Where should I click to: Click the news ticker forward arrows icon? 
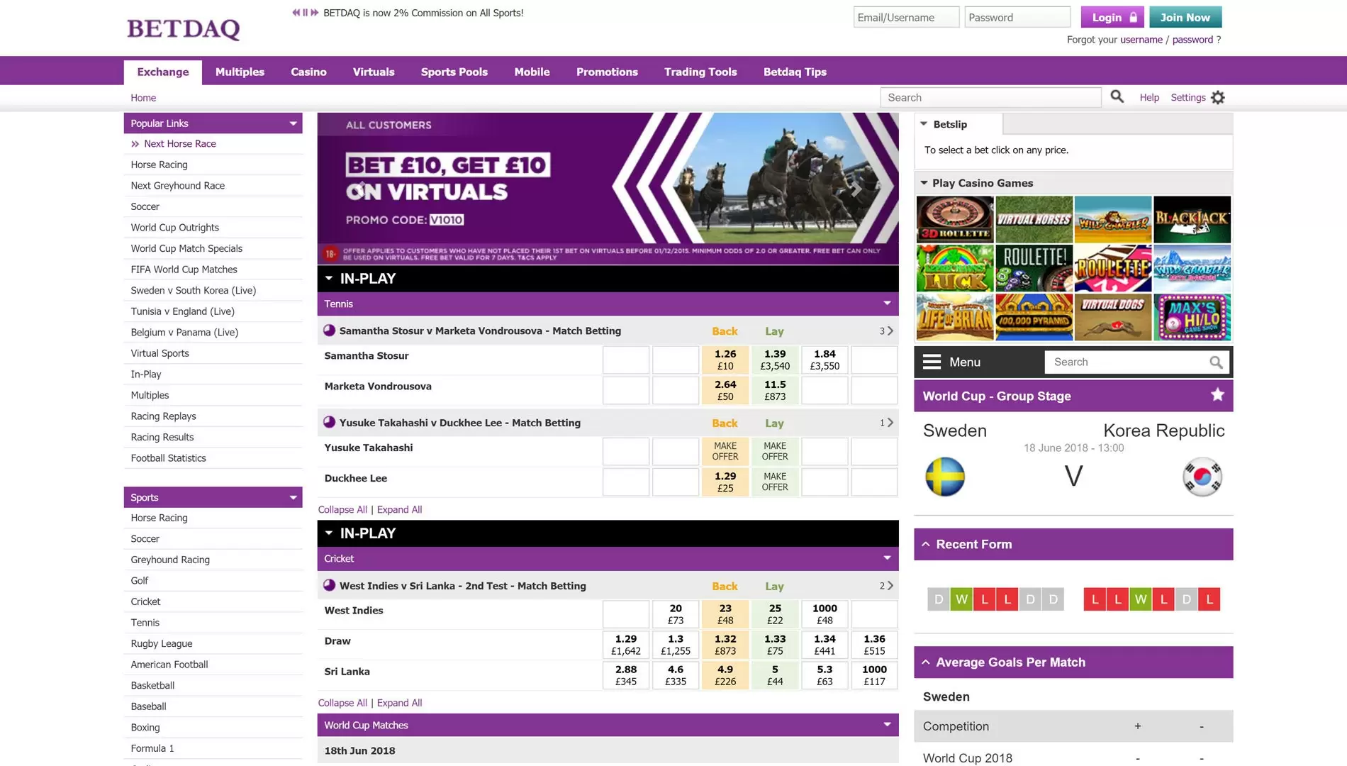point(315,13)
